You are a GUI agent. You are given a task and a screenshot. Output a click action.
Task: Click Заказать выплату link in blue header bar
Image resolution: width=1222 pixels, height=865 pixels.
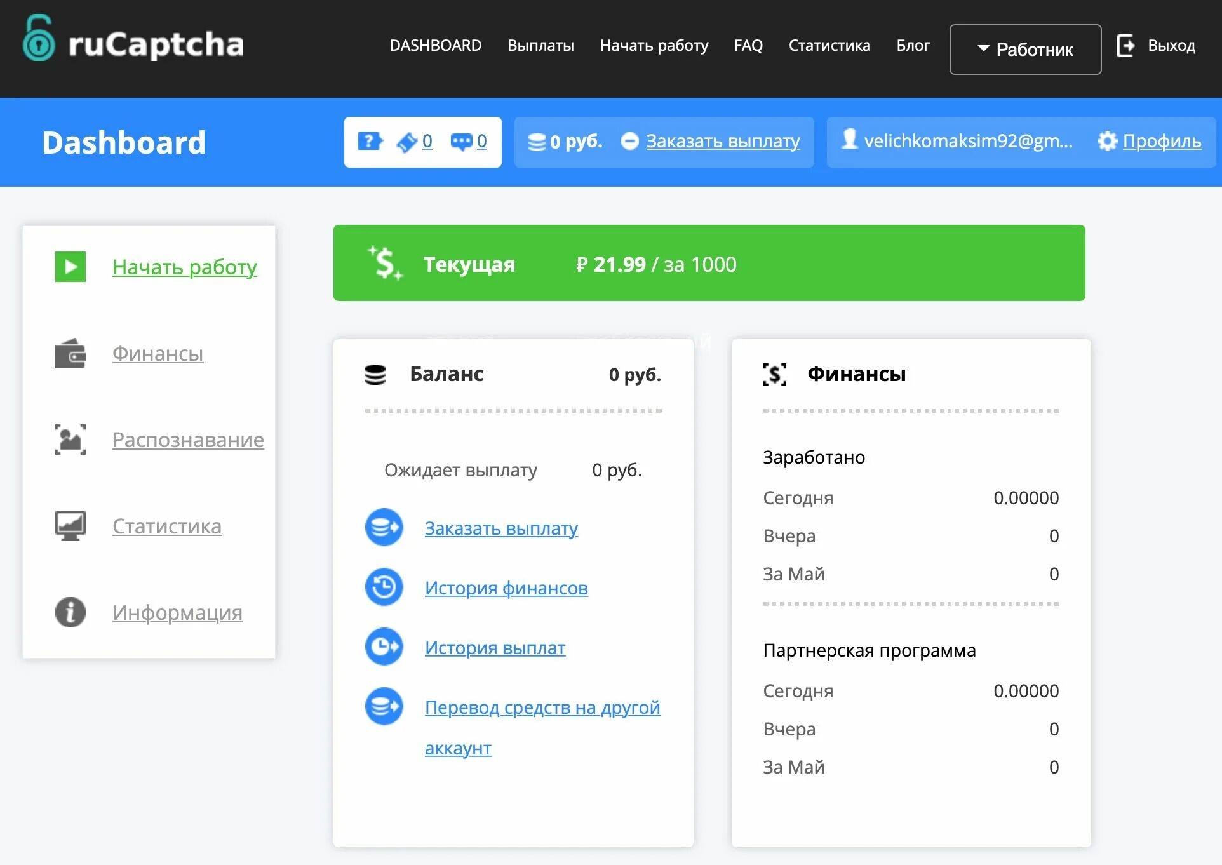(723, 141)
